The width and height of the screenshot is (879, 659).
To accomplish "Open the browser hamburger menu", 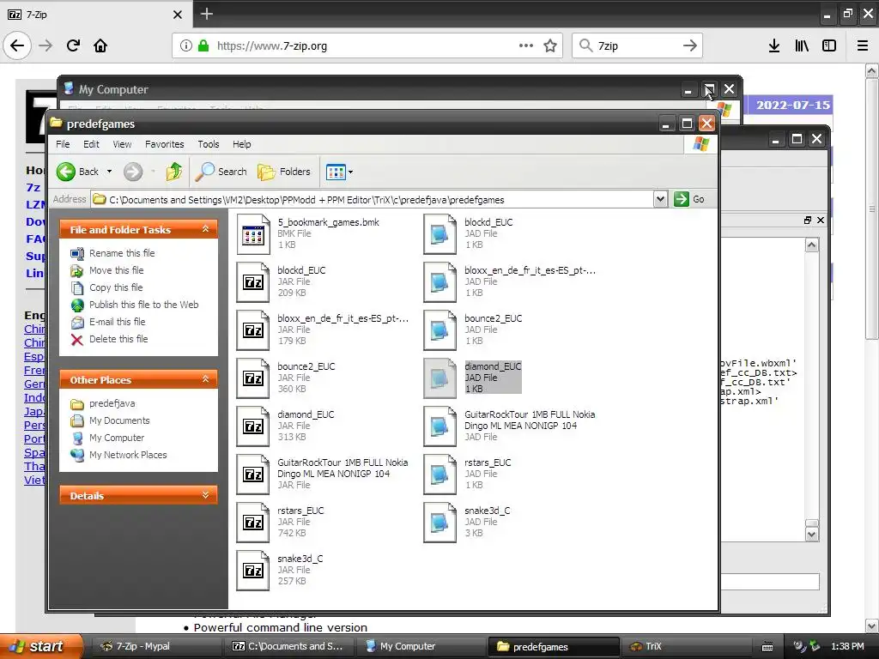I will (863, 45).
